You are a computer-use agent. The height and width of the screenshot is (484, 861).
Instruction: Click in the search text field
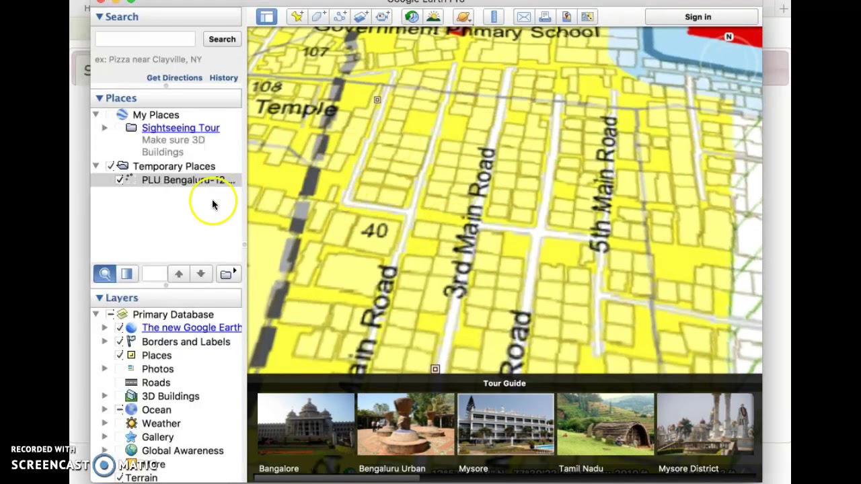(x=145, y=39)
